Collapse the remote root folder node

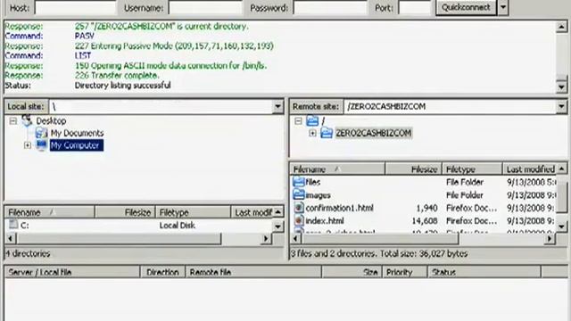298,121
